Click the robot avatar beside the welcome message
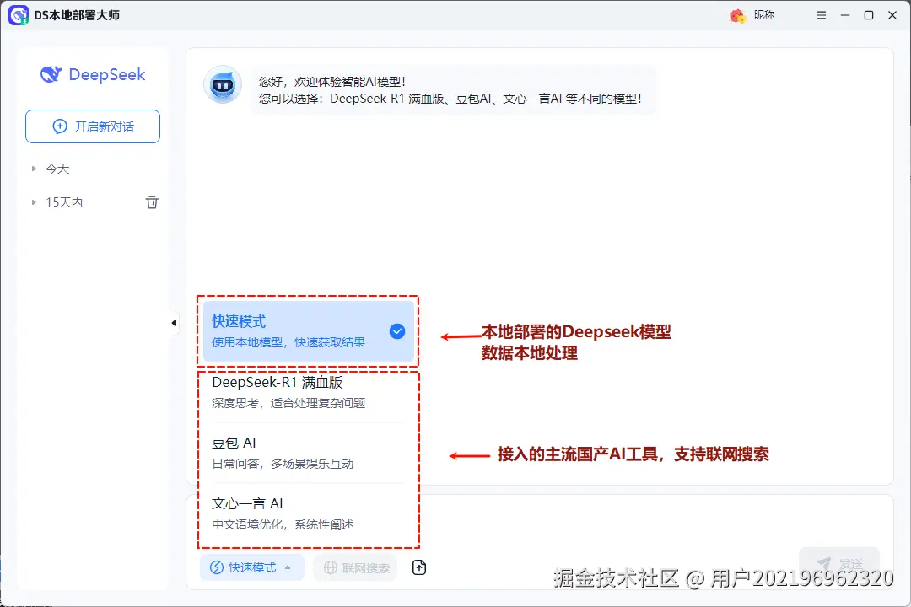 coord(222,85)
